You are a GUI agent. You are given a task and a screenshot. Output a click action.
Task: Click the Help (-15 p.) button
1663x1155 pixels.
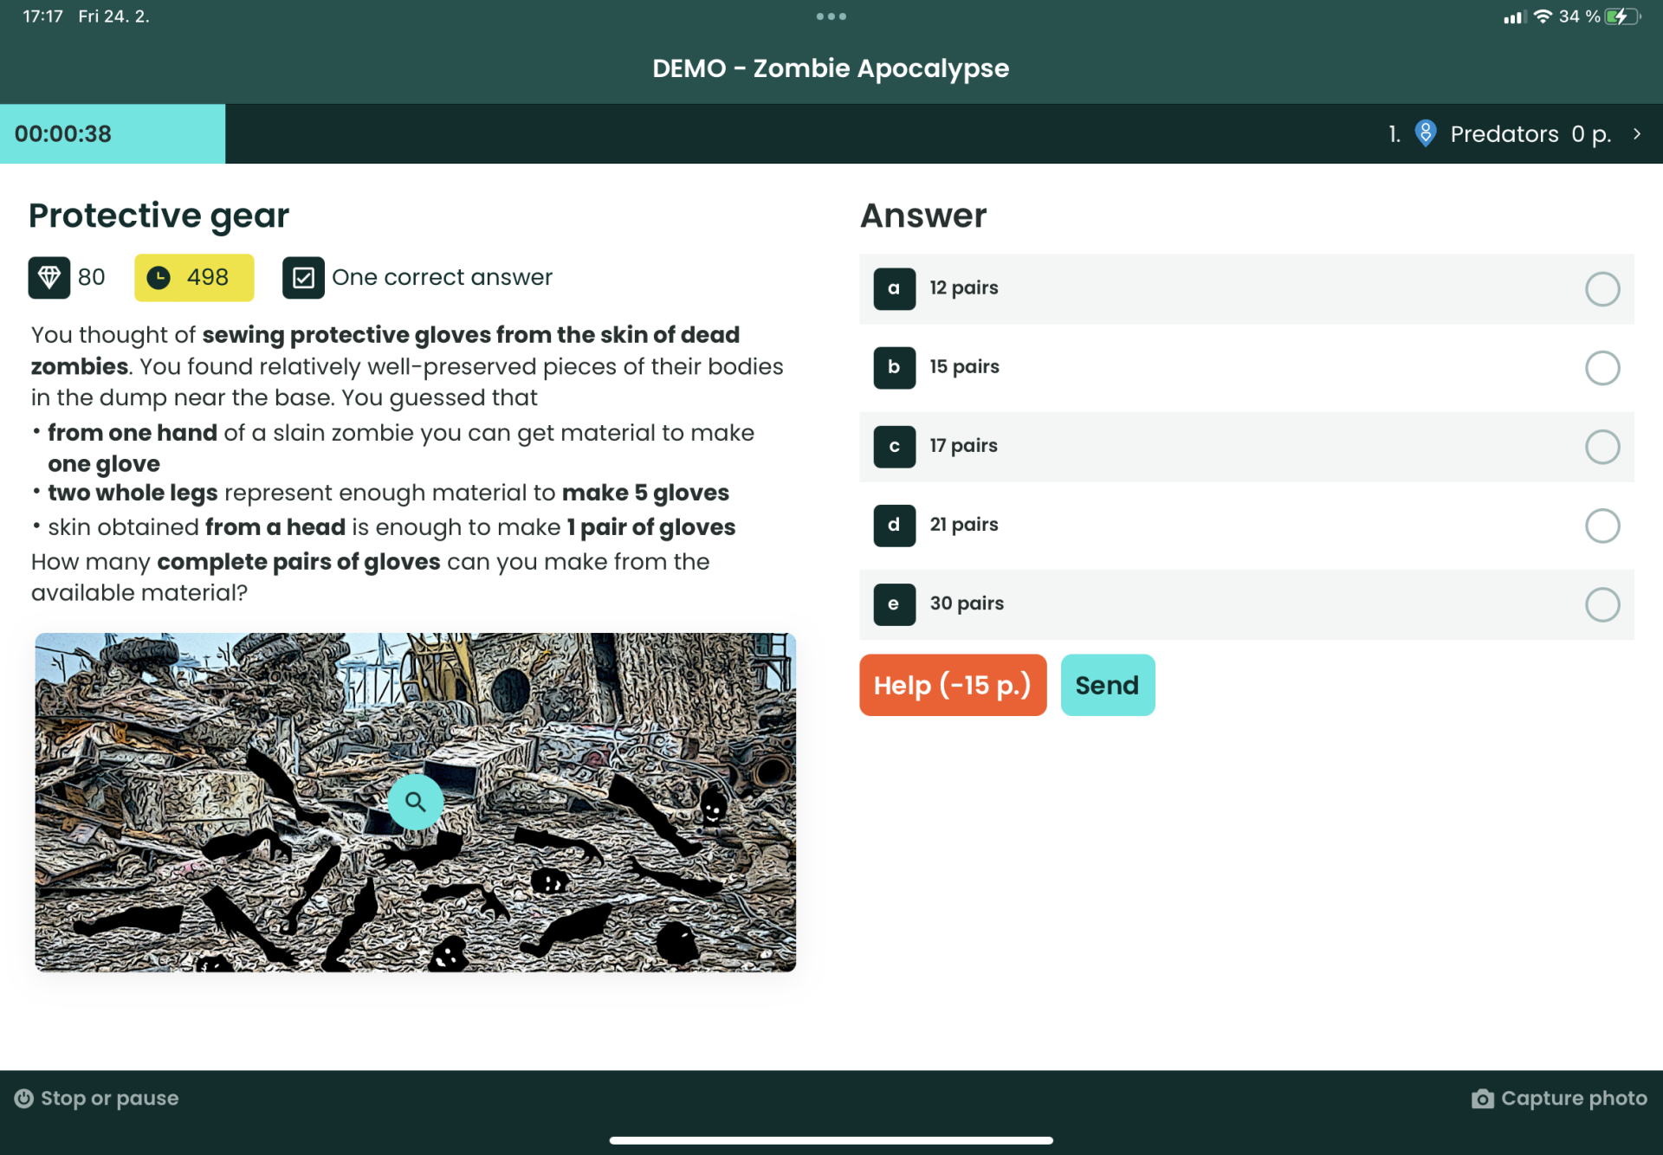click(953, 685)
